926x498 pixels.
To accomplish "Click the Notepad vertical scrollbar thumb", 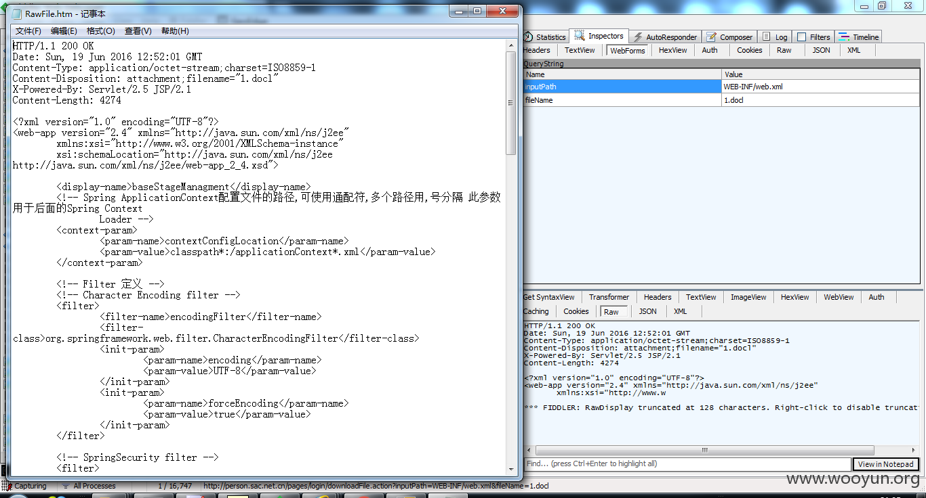I will [511, 102].
